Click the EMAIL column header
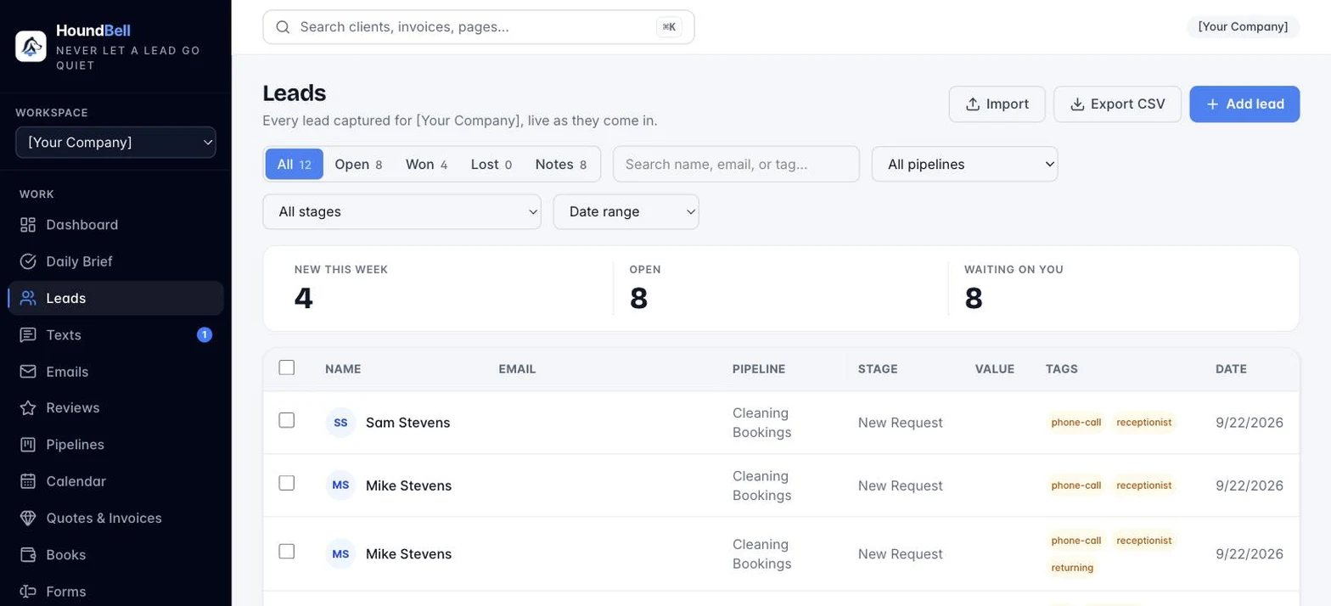This screenshot has height=606, width=1331. point(517,369)
